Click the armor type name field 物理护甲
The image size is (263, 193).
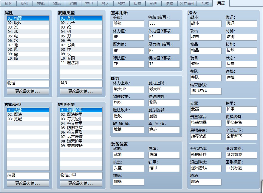81,175
